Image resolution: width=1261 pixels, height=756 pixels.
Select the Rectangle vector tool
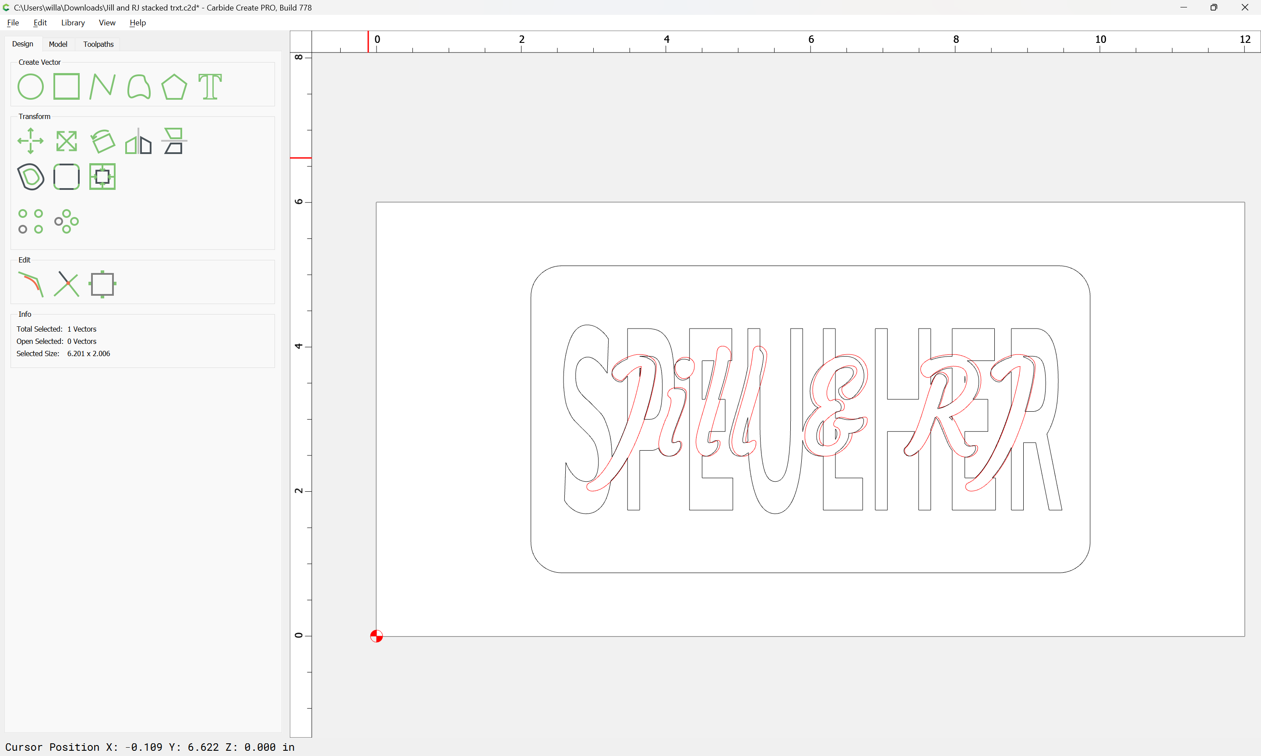point(66,87)
